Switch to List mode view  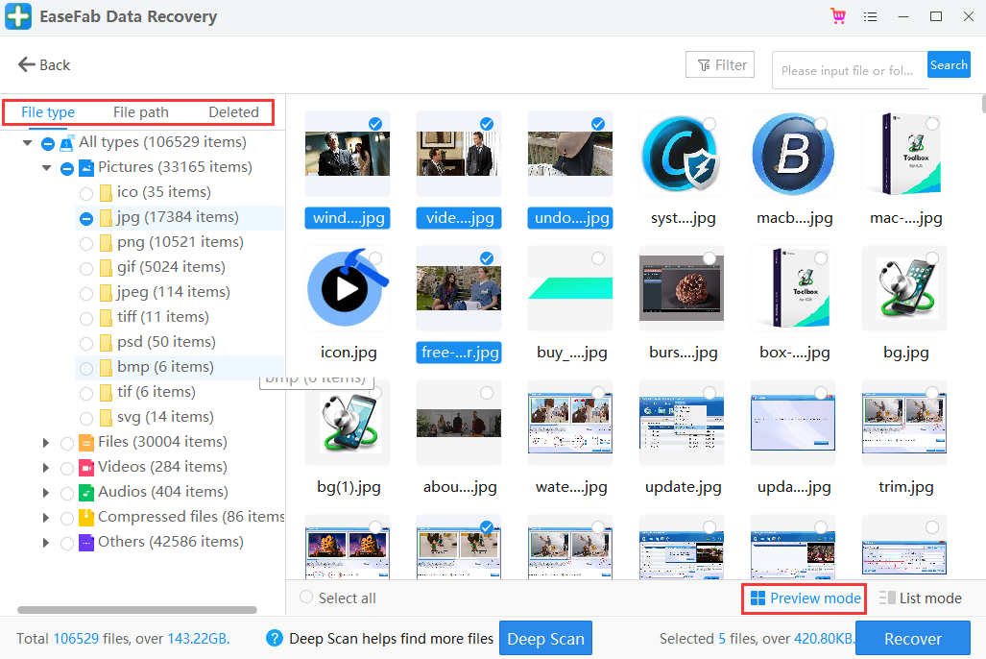920,598
